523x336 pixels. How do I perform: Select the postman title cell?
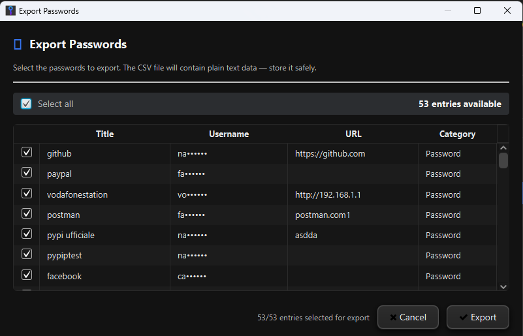point(104,215)
